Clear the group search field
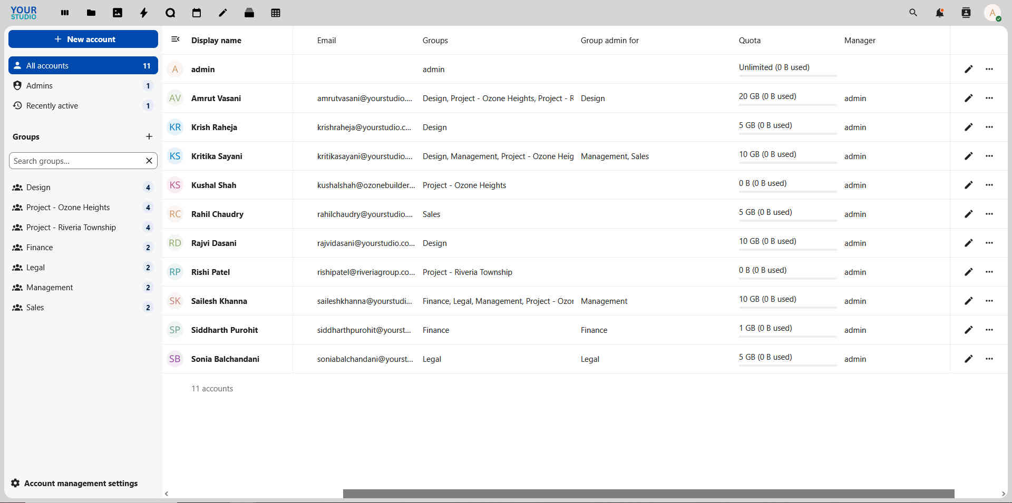 (x=149, y=161)
